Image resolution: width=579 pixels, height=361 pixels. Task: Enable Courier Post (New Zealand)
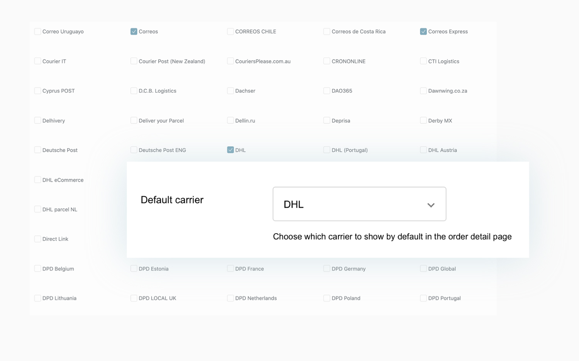[x=134, y=61]
